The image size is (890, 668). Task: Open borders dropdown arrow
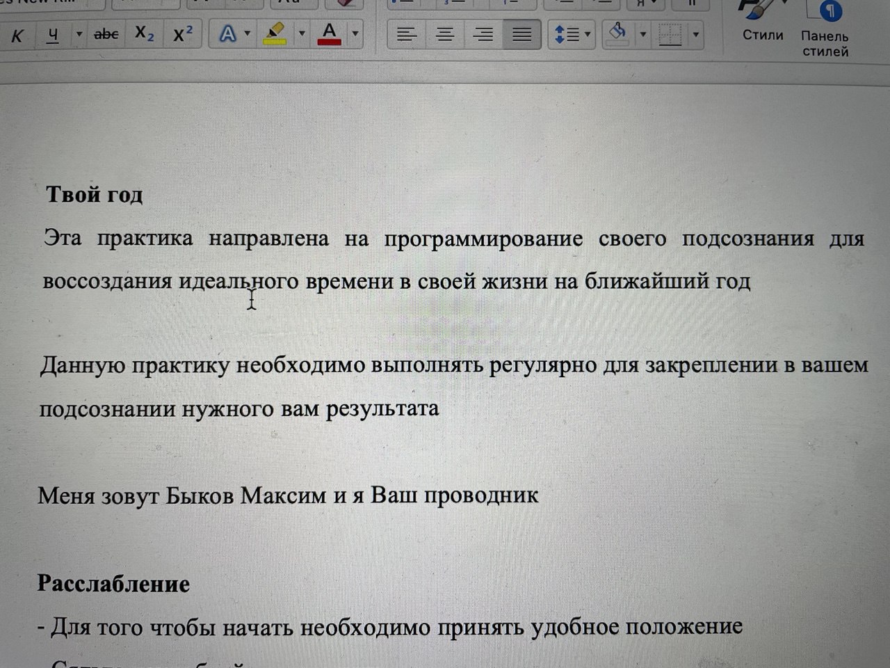[695, 33]
